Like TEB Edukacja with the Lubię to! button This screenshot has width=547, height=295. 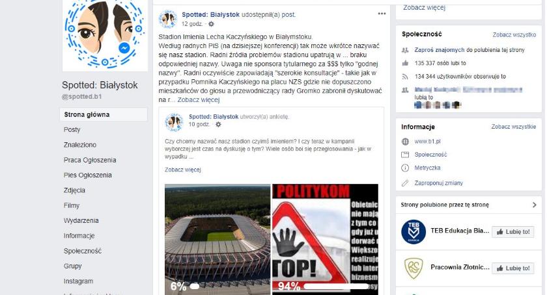(x=513, y=231)
